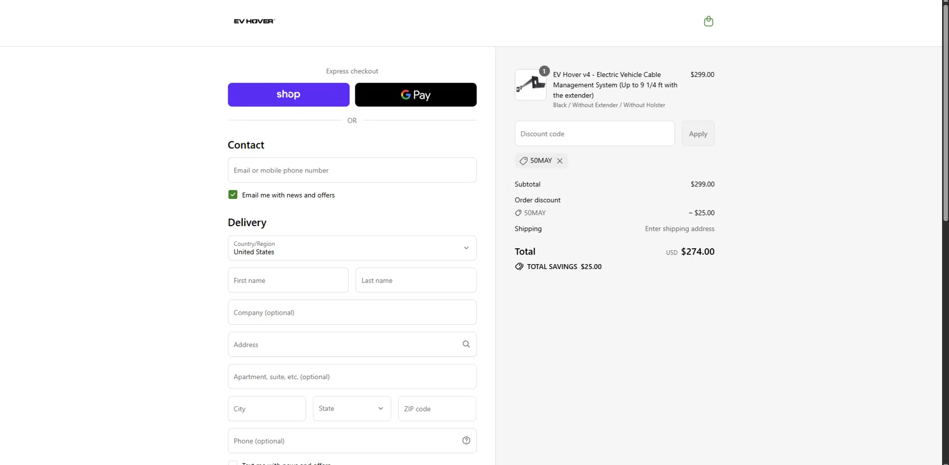Click the 'Black / Without Extender' variant text
Screen dimensions: 949x465
[609, 105]
